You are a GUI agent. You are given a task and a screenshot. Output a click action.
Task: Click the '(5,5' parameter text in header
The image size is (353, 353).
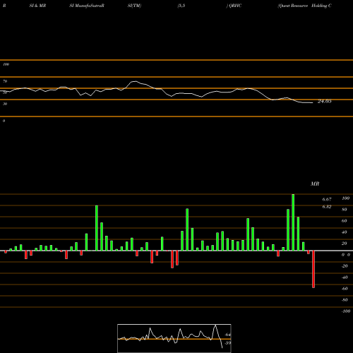[x=181, y=6]
